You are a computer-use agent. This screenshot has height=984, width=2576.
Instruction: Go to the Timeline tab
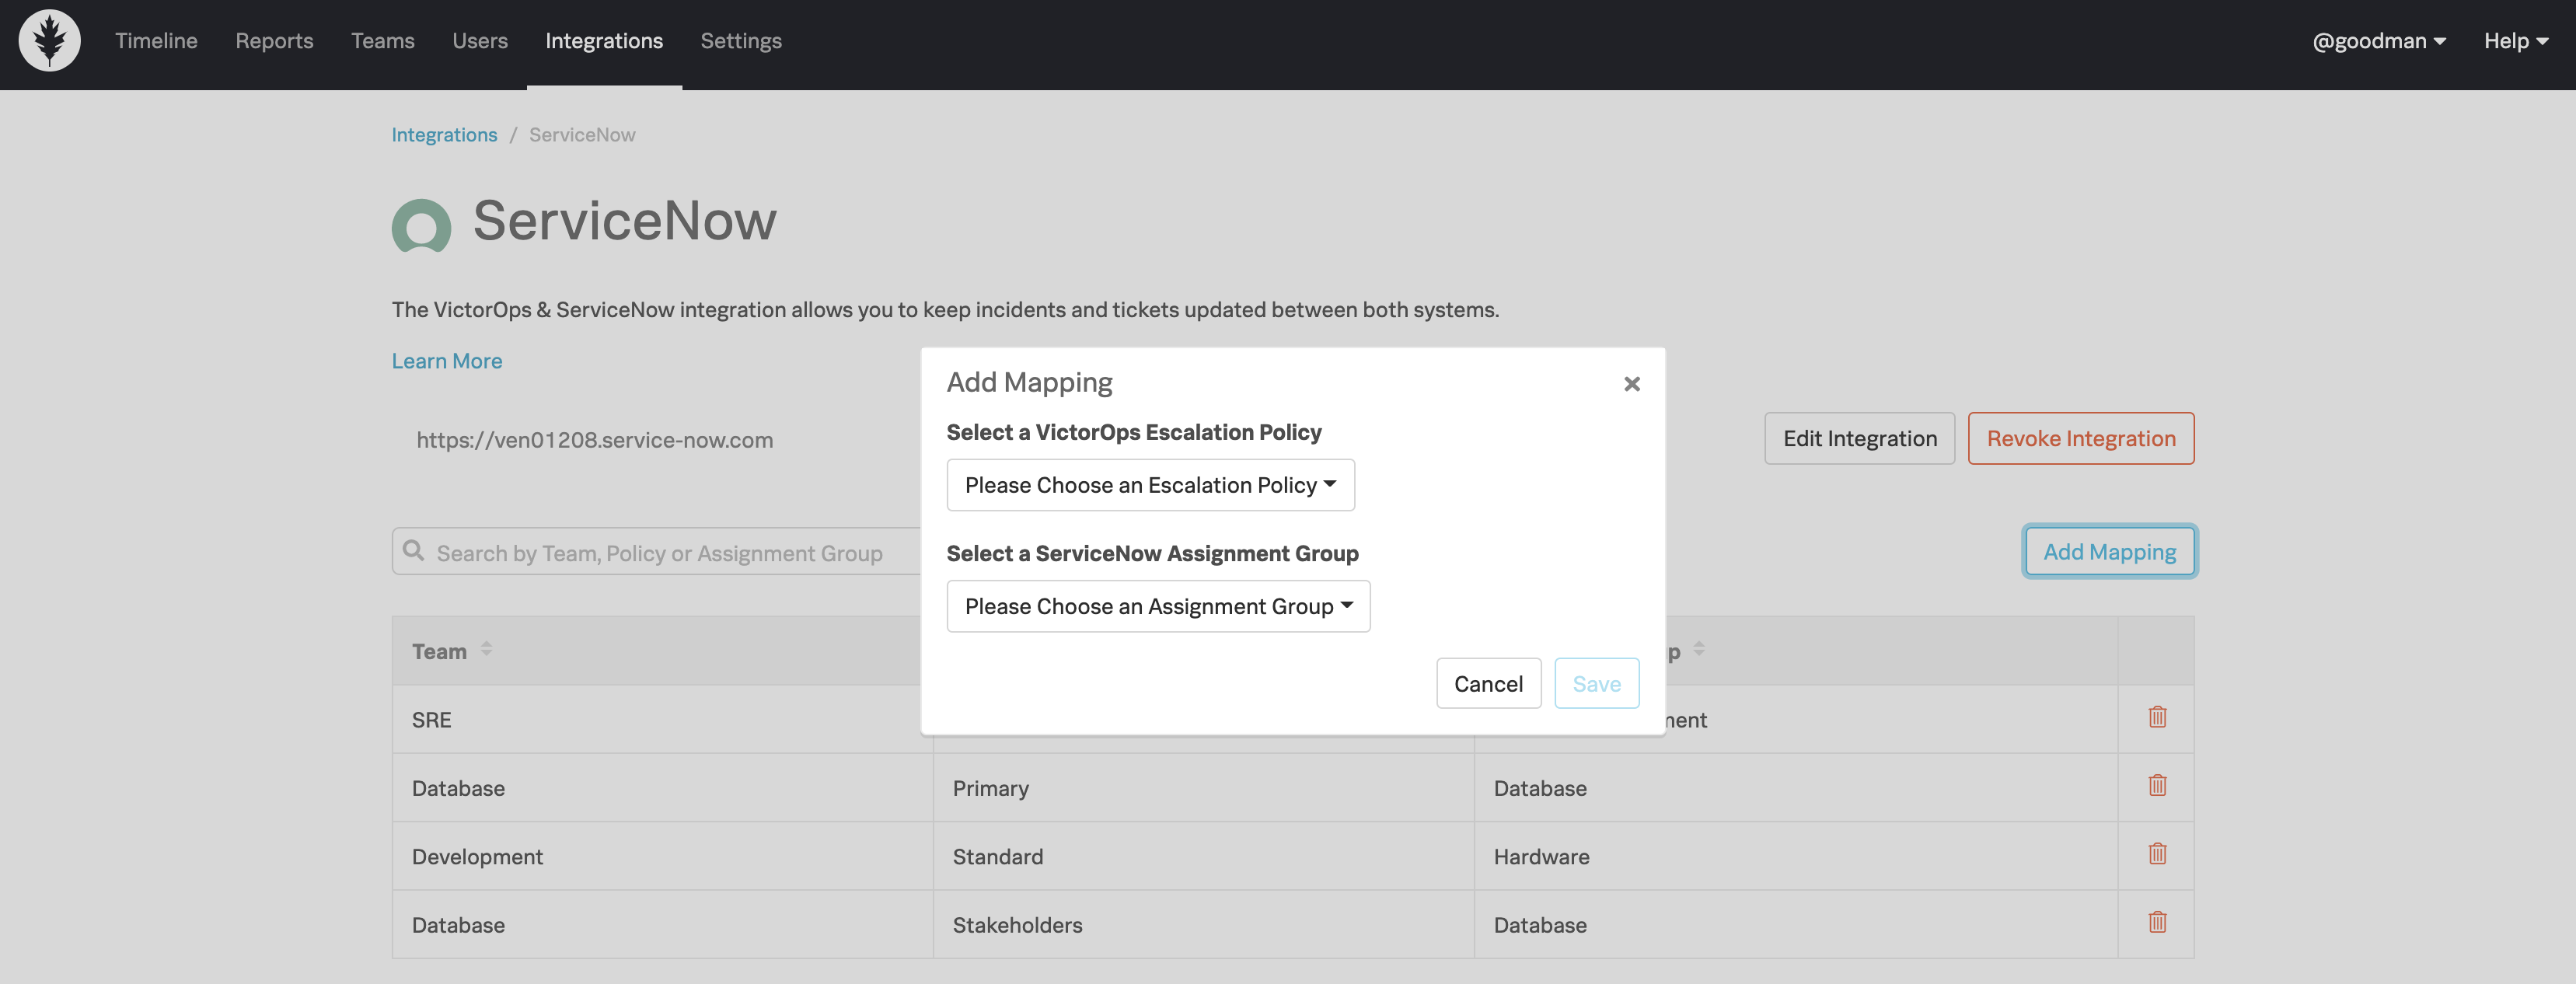coord(156,41)
